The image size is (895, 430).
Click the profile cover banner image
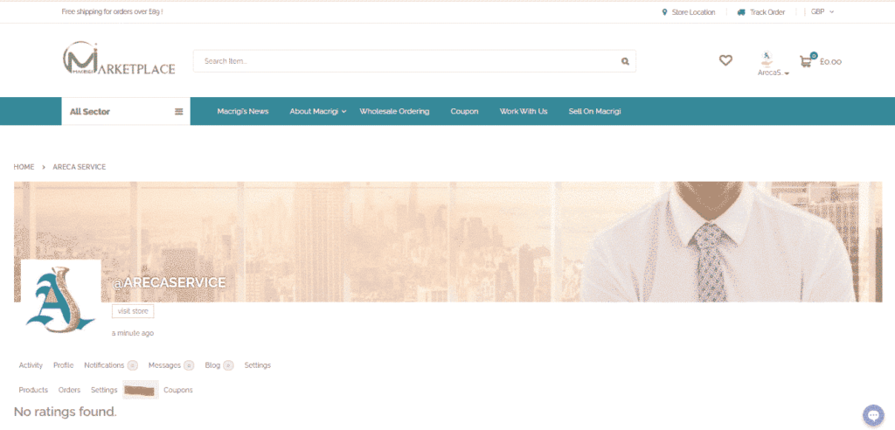[448, 241]
